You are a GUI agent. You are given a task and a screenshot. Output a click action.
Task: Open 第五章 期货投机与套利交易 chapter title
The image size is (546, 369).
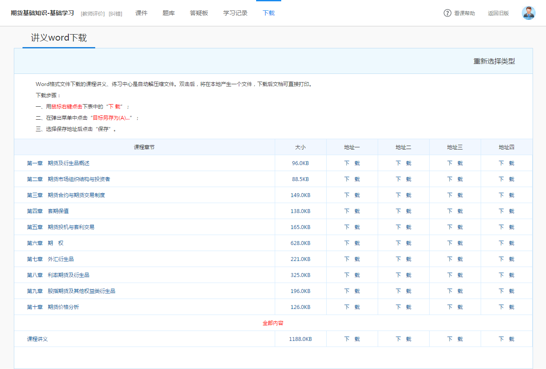pos(61,227)
